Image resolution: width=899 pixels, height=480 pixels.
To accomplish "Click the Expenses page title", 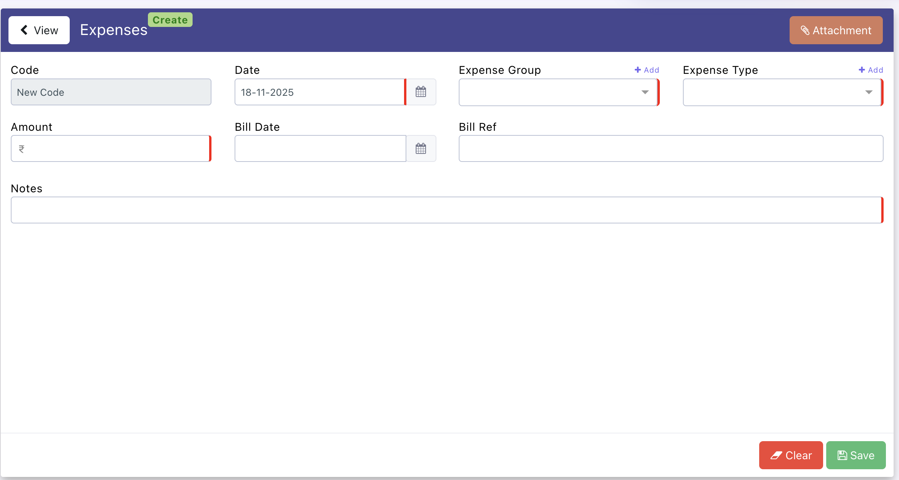I will tap(114, 30).
